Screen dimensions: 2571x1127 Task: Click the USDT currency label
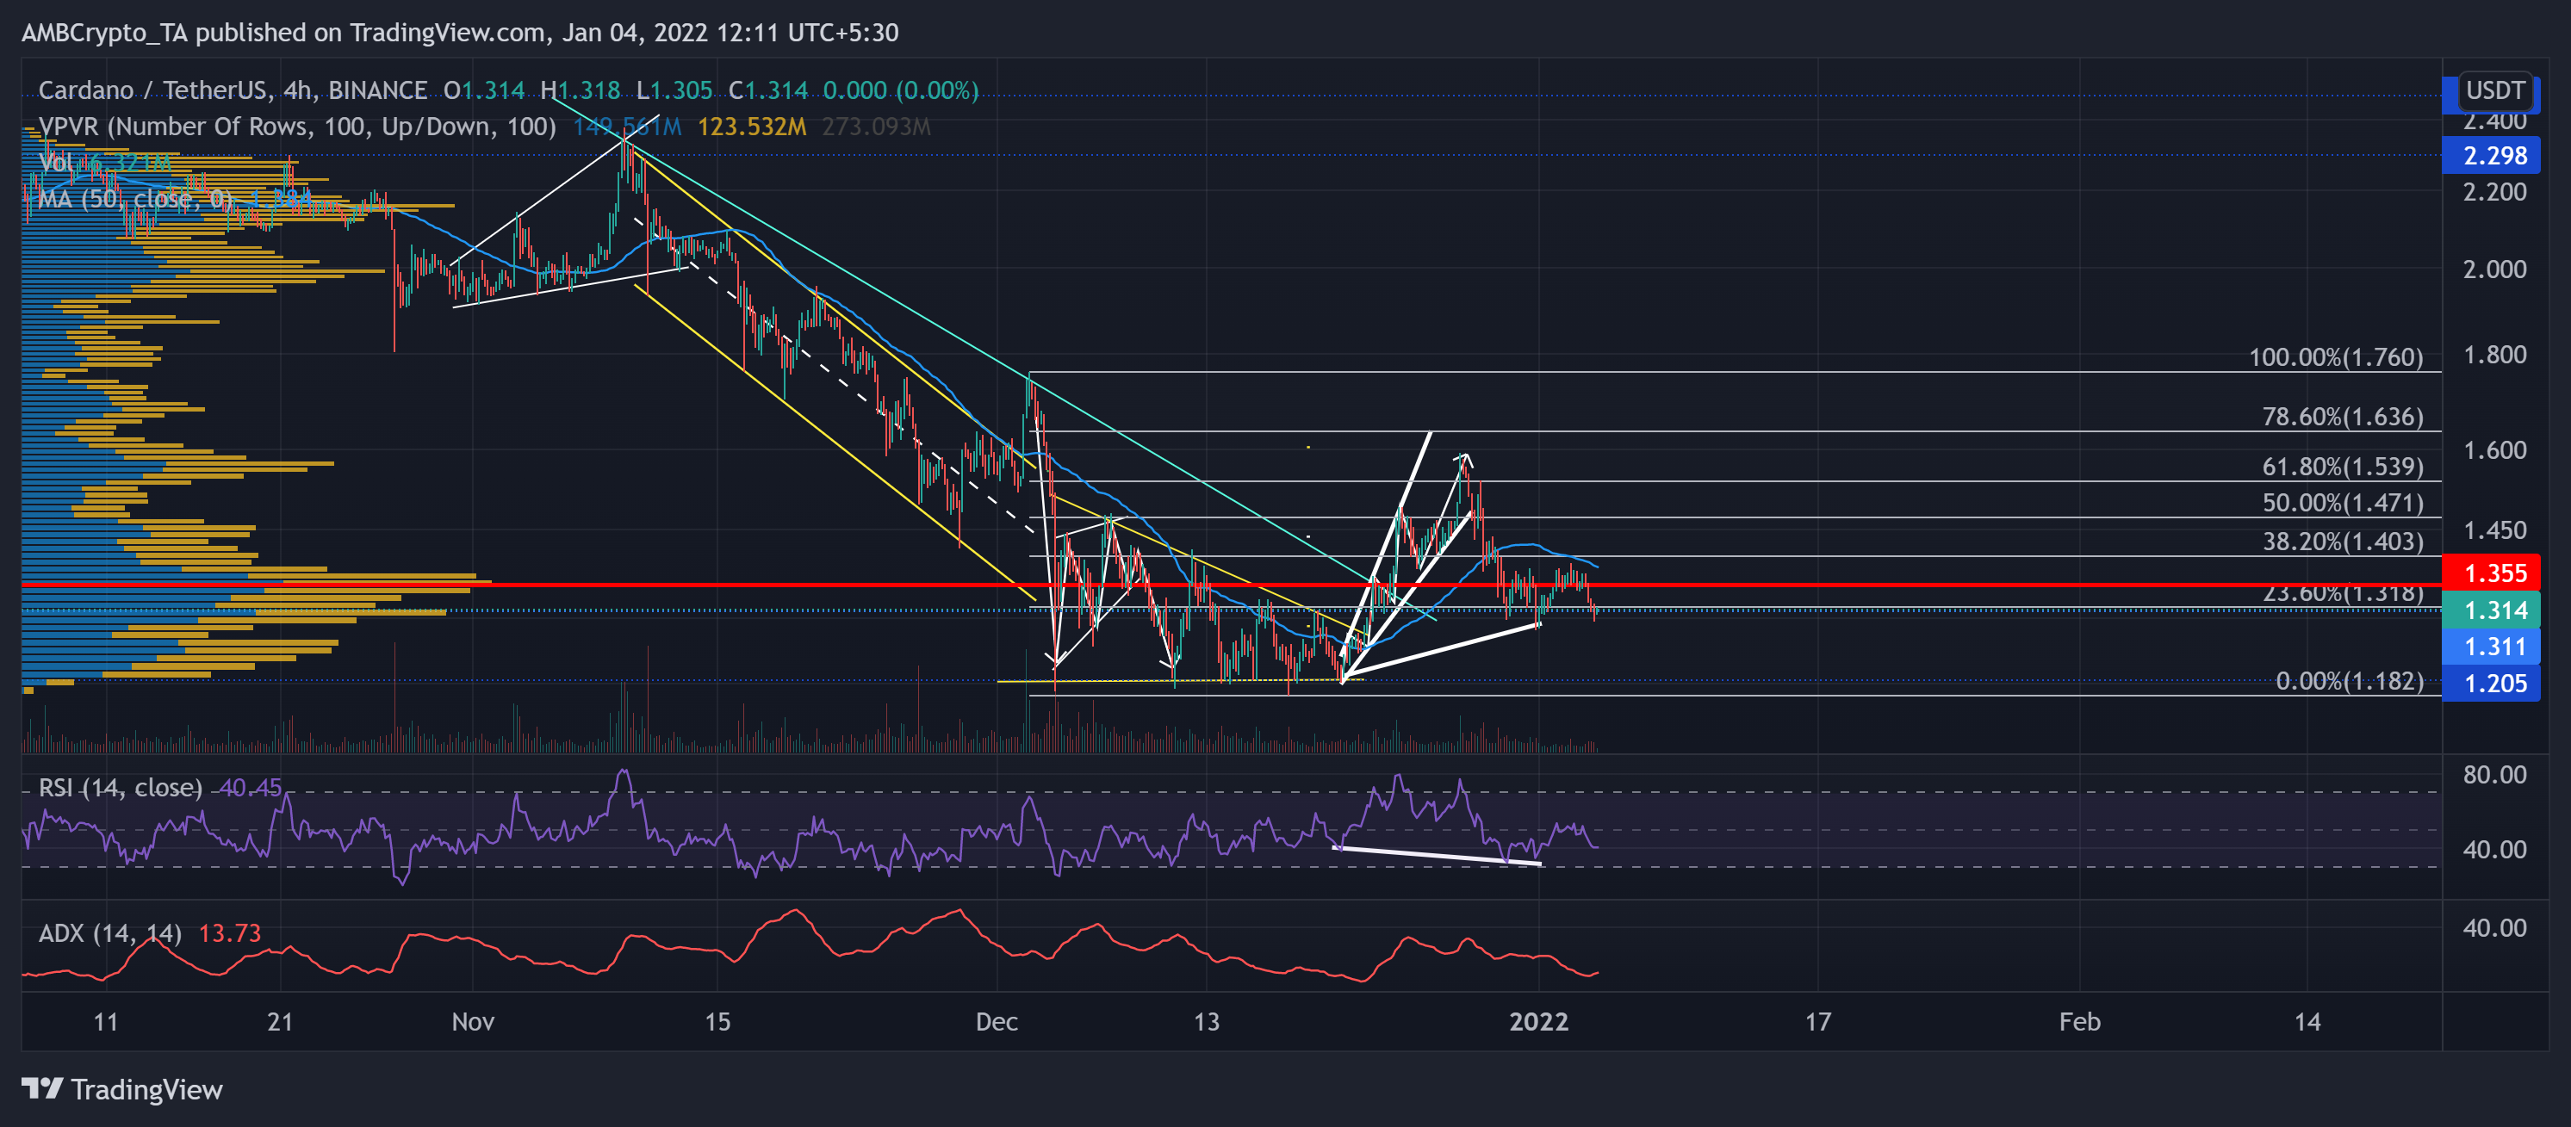2494,90
